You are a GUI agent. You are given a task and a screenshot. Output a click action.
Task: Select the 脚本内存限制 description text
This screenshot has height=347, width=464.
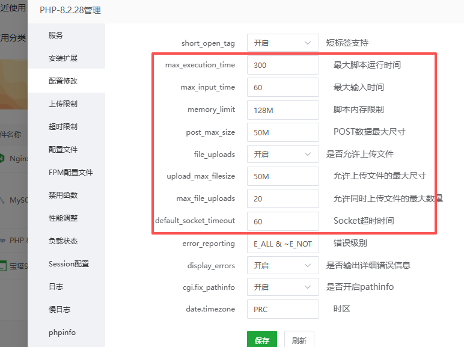pyautogui.click(x=358, y=109)
